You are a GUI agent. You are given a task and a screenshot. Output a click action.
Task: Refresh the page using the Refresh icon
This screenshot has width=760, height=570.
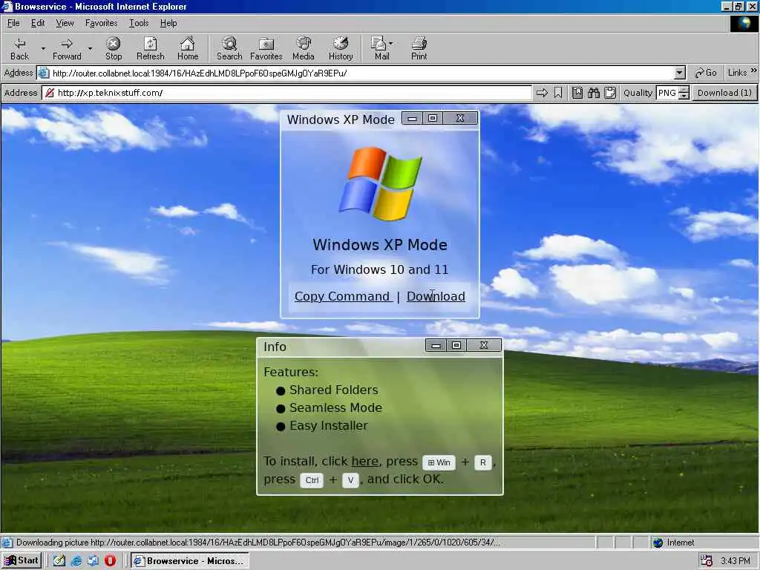pyautogui.click(x=150, y=48)
